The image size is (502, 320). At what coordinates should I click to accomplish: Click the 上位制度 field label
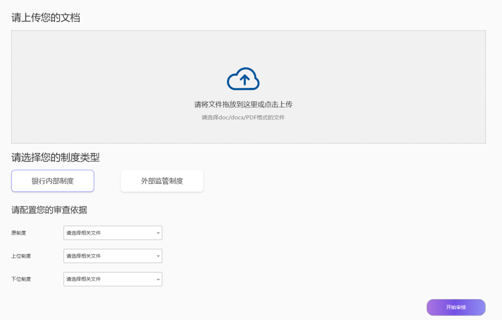tap(21, 256)
